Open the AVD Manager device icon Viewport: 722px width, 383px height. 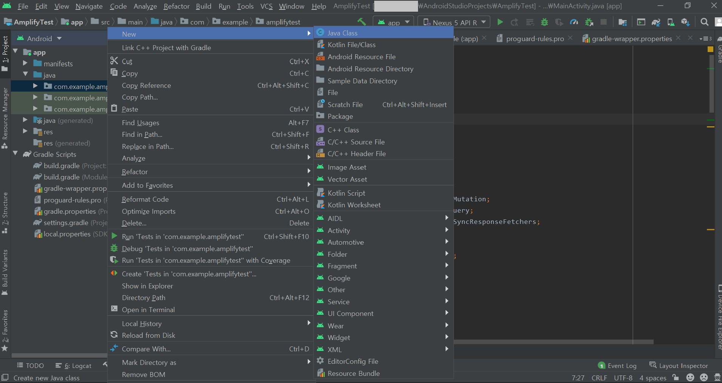pos(671,22)
